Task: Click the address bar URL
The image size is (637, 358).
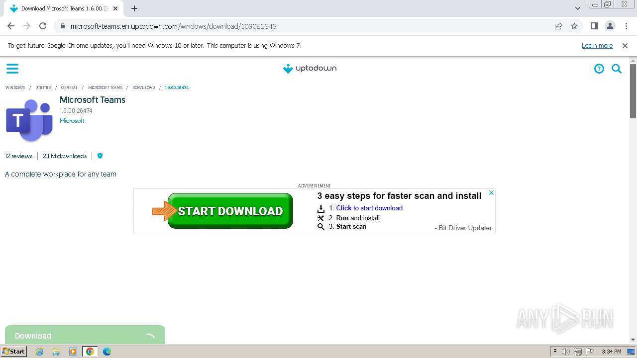Action: point(173,26)
